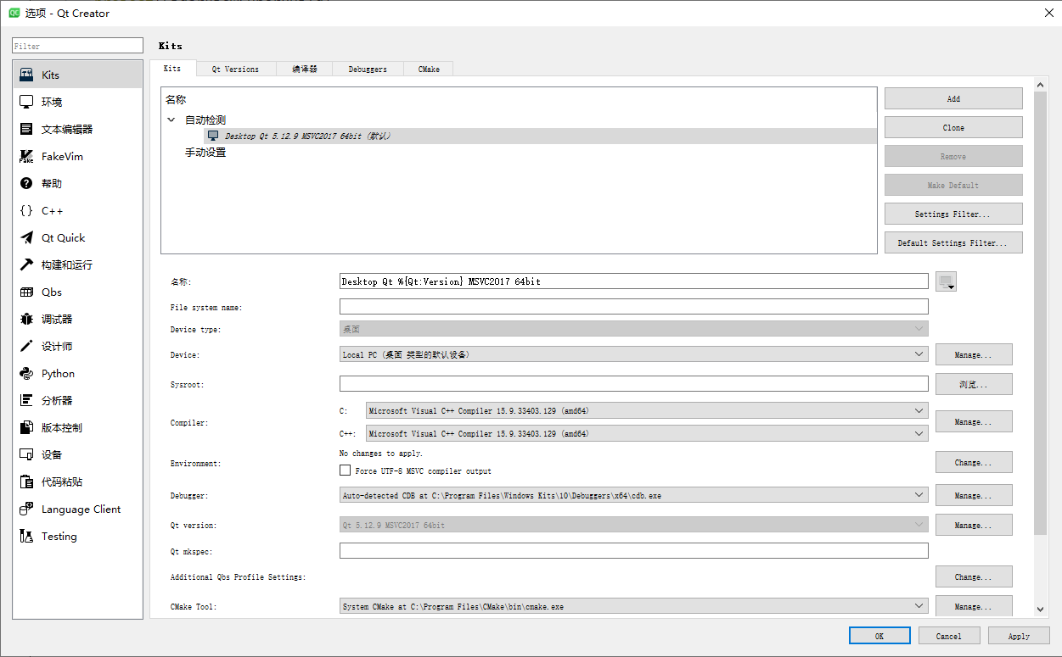Click into the 名称 text field

633,281
